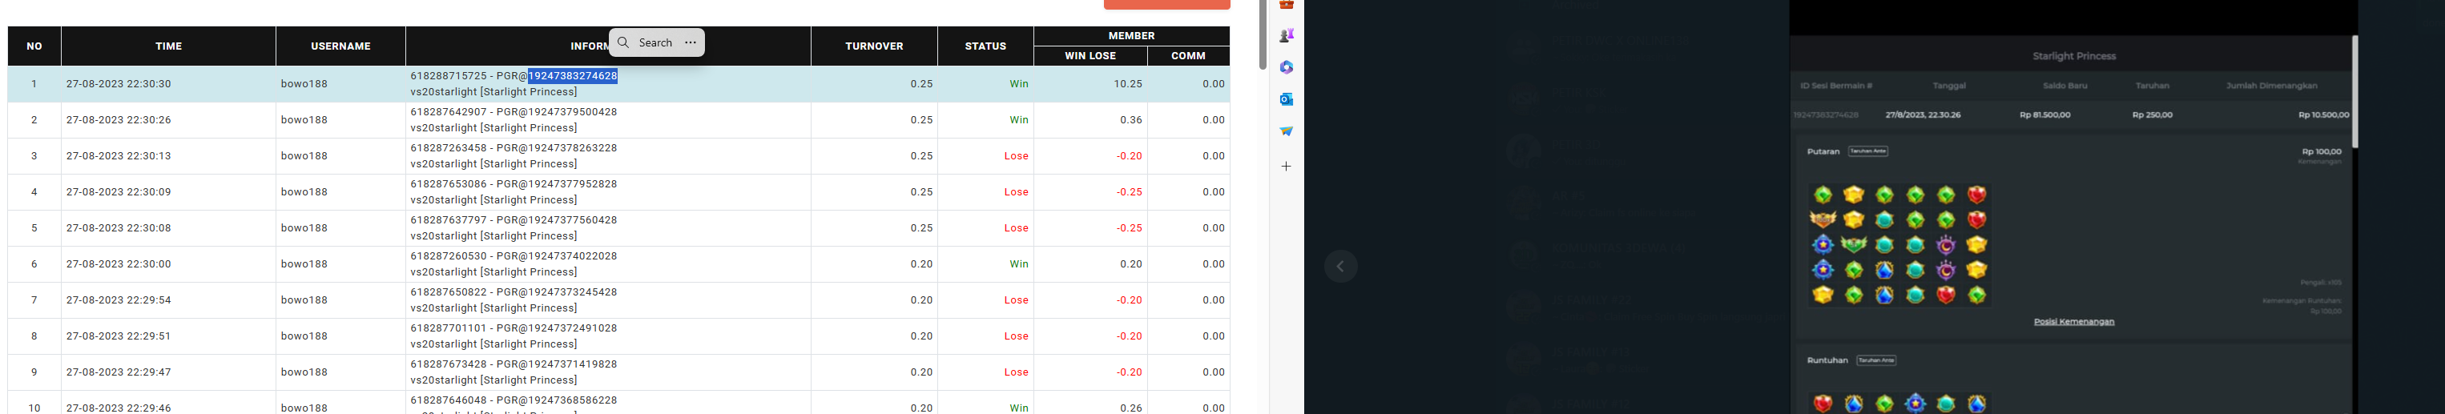Open the chess pieces games sidebar icon
This screenshot has height=414, width=2445.
coord(1286,35)
